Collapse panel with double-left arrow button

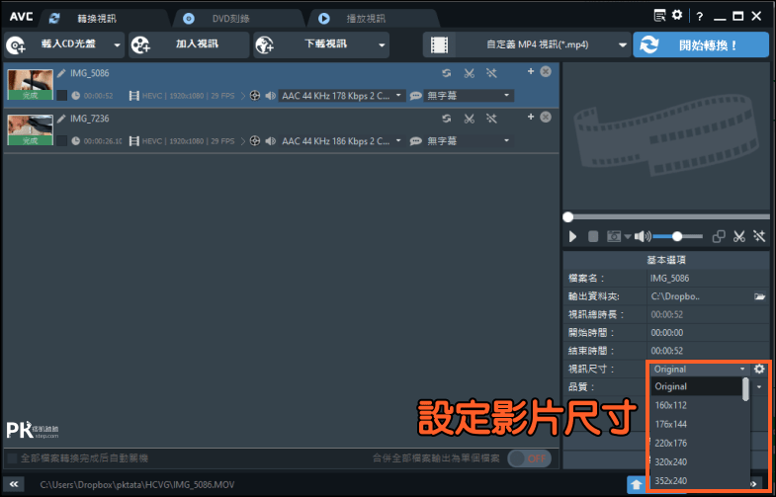click(14, 484)
